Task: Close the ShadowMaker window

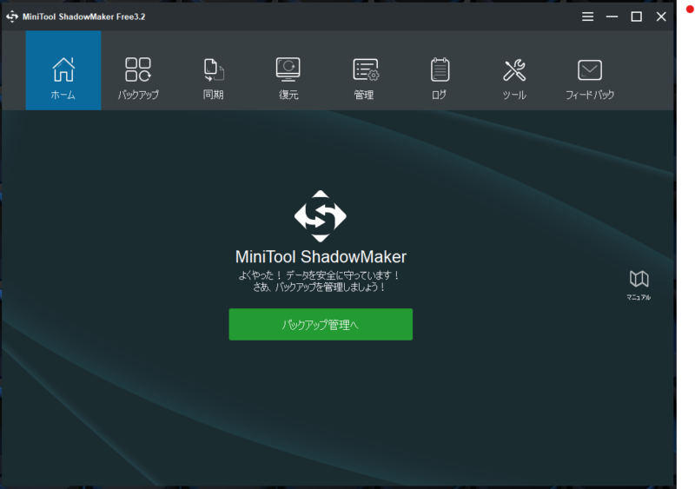Action: pyautogui.click(x=661, y=17)
